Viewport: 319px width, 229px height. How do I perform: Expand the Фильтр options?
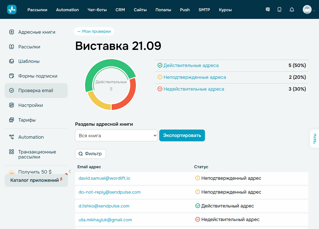pyautogui.click(x=90, y=154)
